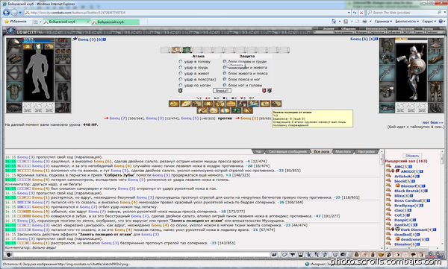Select 'блок живота и пояса' defense option

(225, 73)
